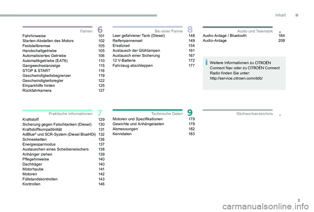This screenshot has height=212, width=314.
Task: Go to the Anhänger ziehen entry
Action: tap(63, 155)
